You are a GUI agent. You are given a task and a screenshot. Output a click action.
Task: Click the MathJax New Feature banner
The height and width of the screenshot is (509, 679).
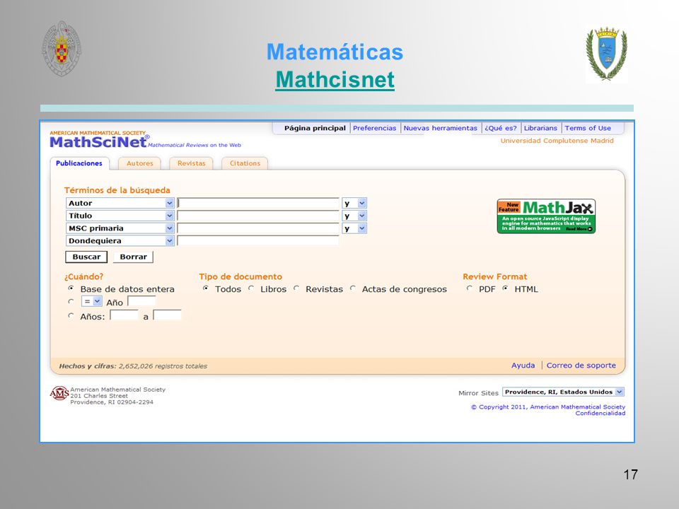coord(546,216)
